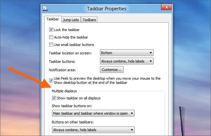Uncheck Show taskbar on all displays
This screenshot has height=136, width=211.
pyautogui.click(x=54, y=98)
